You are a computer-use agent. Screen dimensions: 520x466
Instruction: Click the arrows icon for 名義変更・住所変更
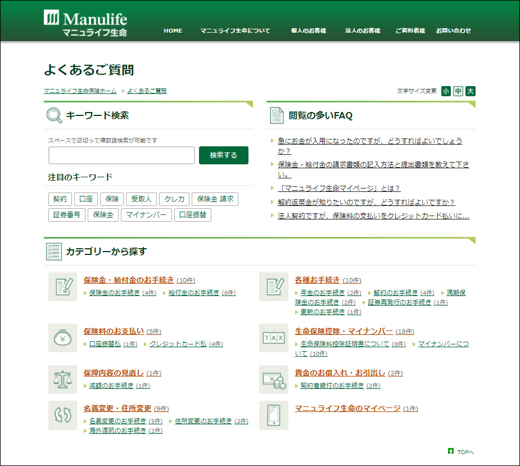pyautogui.click(x=62, y=415)
